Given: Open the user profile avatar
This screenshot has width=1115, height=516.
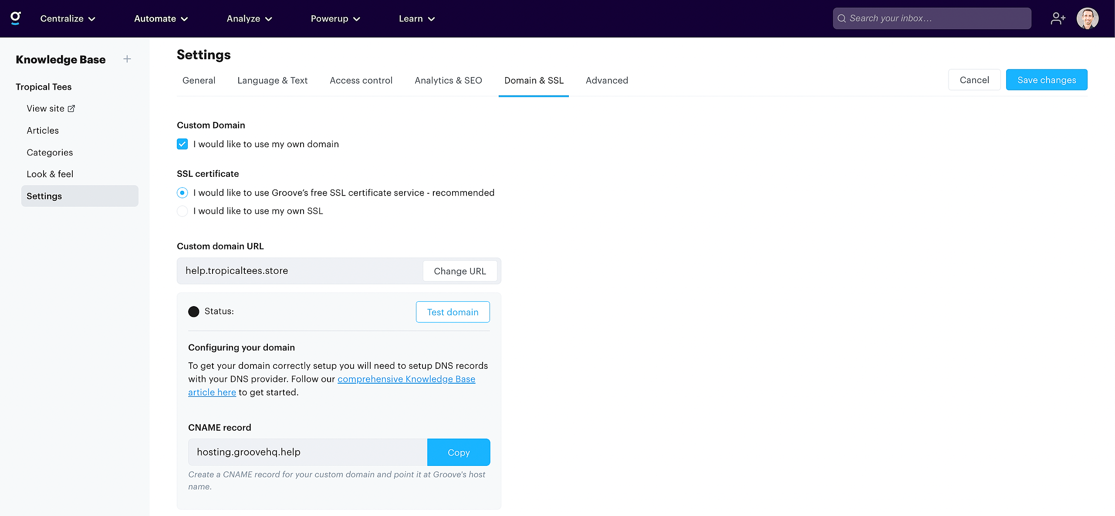Looking at the screenshot, I should (x=1087, y=18).
